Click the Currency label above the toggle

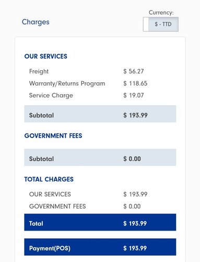click(x=161, y=13)
